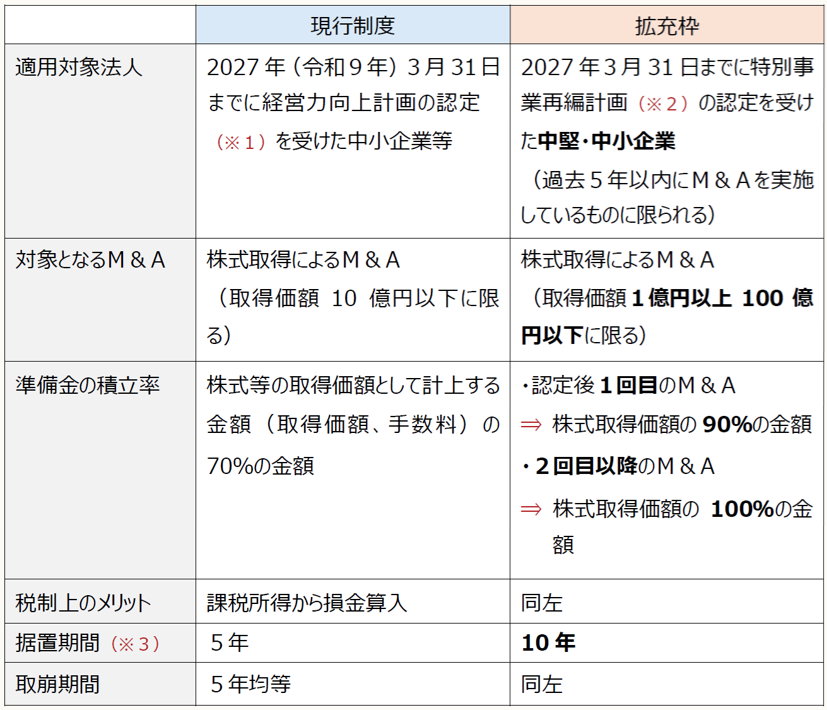The image size is (827, 710).
Task: Open footnote ※1 in the 現行制度 column
Action: 241,142
